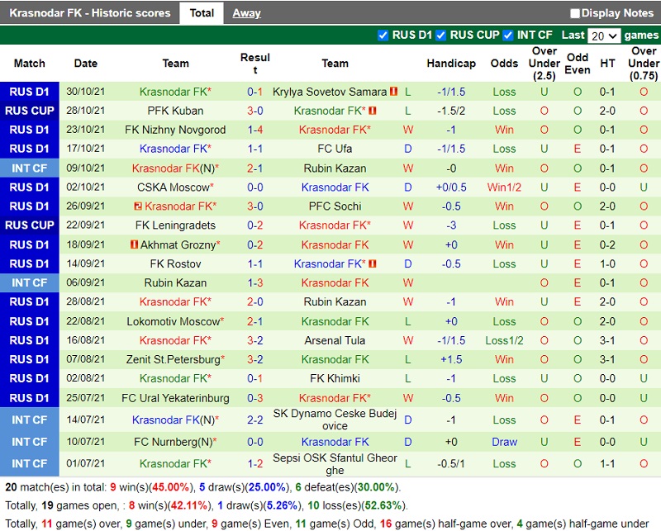This screenshot has height=531, width=661.
Task: Open PFC Sochi team link
Action: tap(335, 206)
